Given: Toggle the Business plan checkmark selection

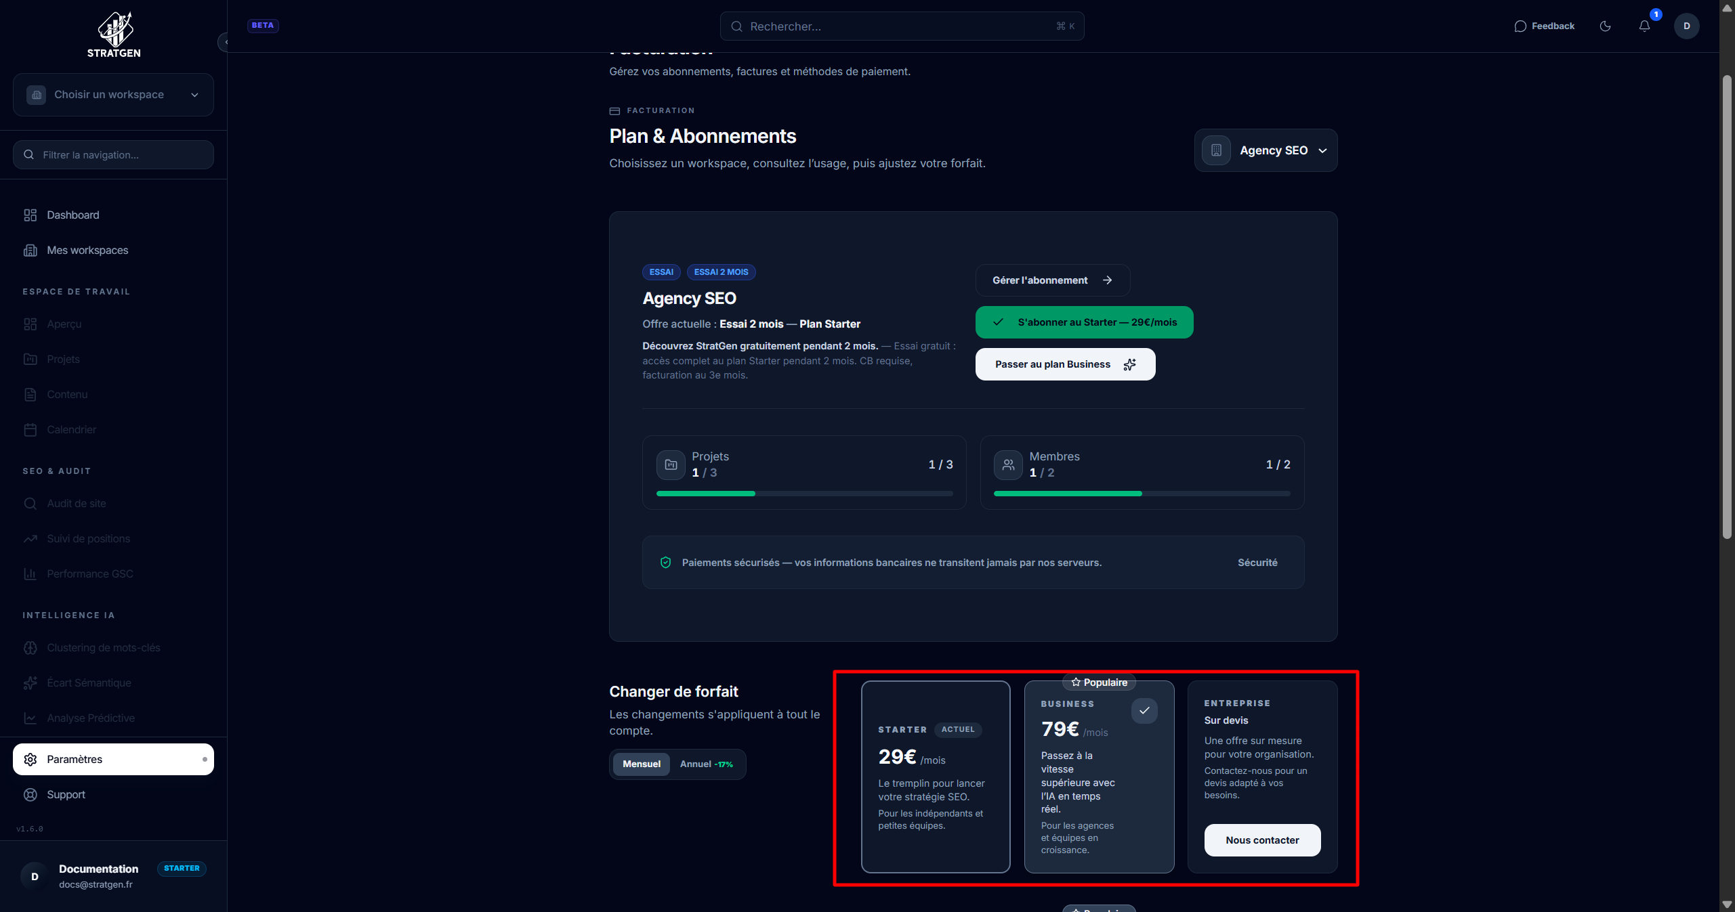Looking at the screenshot, I should 1144,711.
